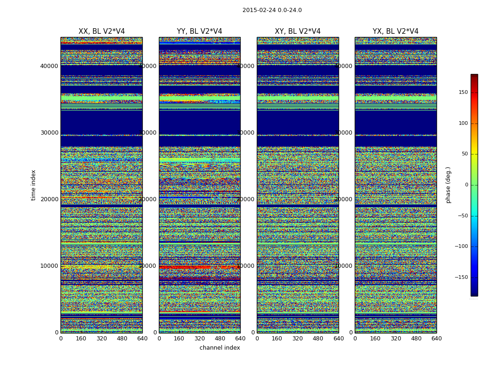485x370 pixels.
Task: Click the 'channel index' x-axis label
Action: click(x=219, y=348)
